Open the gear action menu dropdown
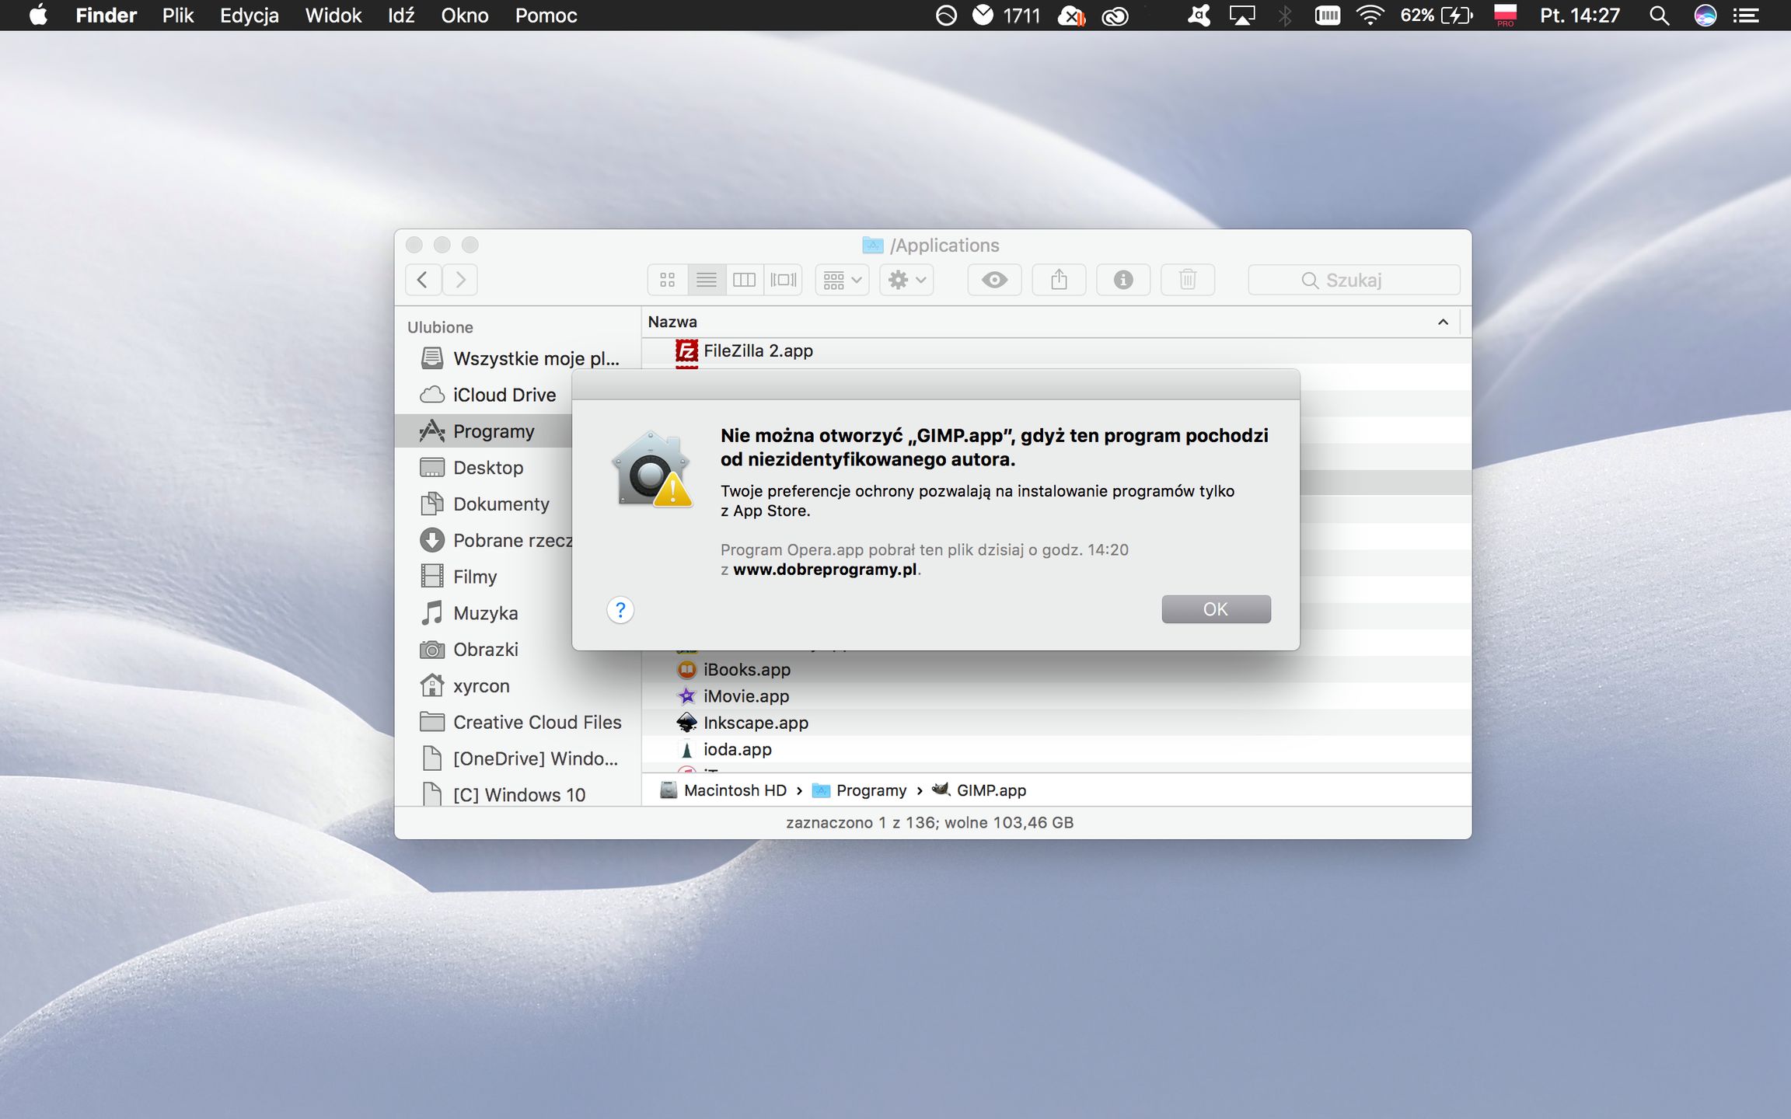This screenshot has height=1119, width=1791. pos(906,280)
